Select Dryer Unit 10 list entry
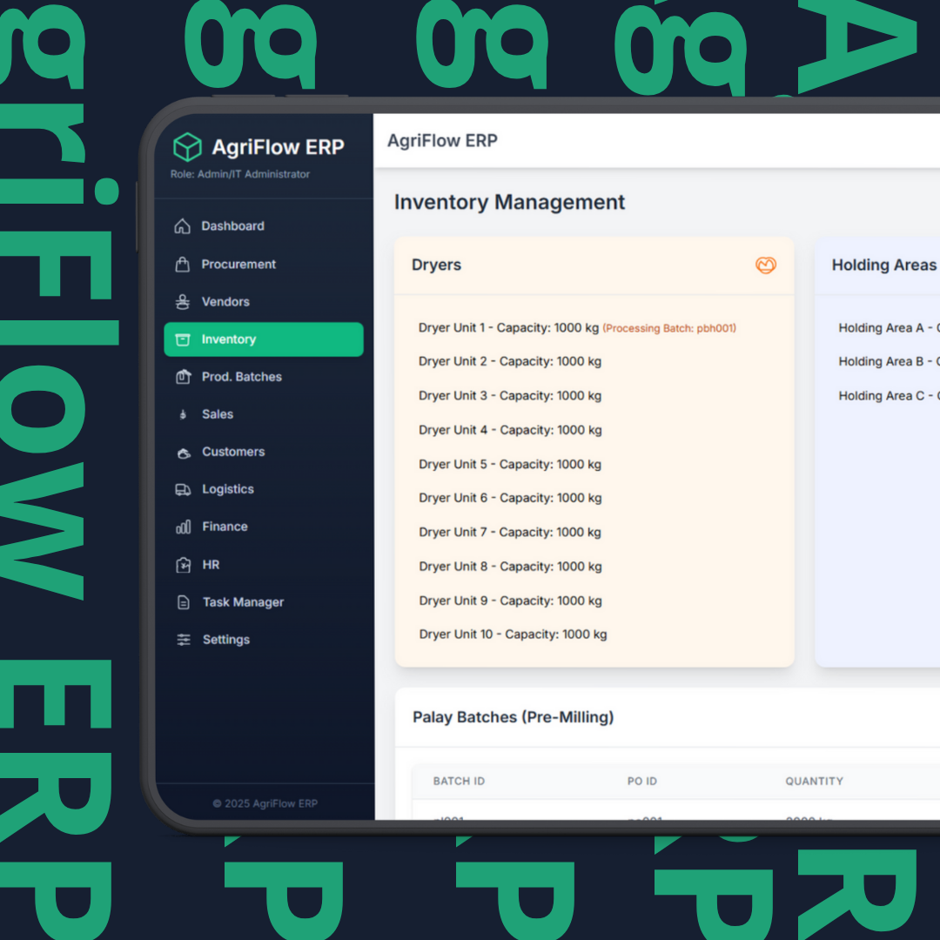This screenshot has height=940, width=940. click(513, 634)
